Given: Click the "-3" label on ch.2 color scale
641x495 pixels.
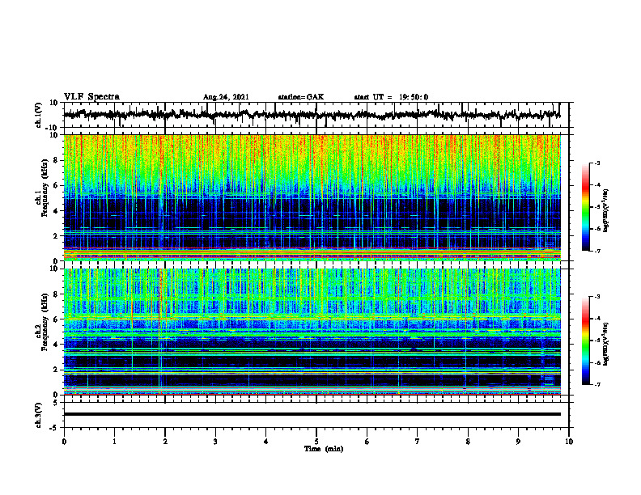Looking at the screenshot, I should point(597,297).
